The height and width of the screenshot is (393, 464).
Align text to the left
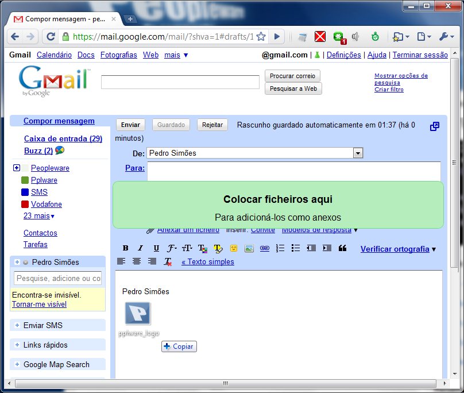pyautogui.click(x=121, y=261)
